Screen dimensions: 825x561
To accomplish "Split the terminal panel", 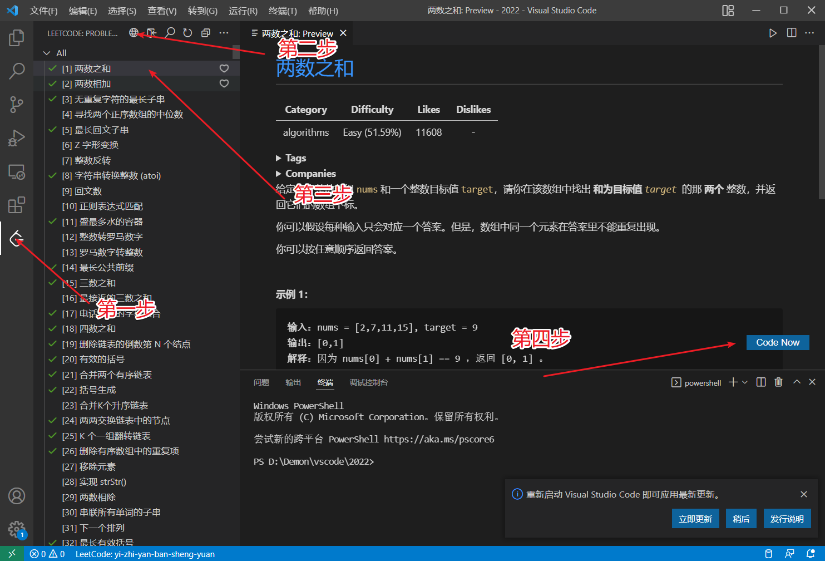I will 761,382.
